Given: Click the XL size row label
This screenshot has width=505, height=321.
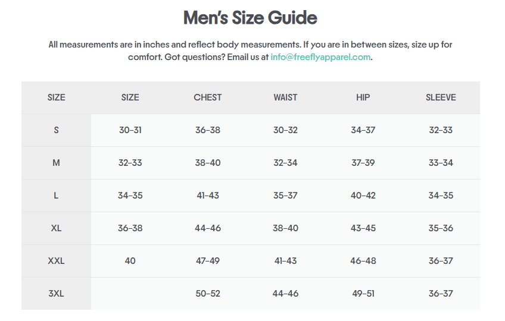Looking at the screenshot, I should pos(57,228).
